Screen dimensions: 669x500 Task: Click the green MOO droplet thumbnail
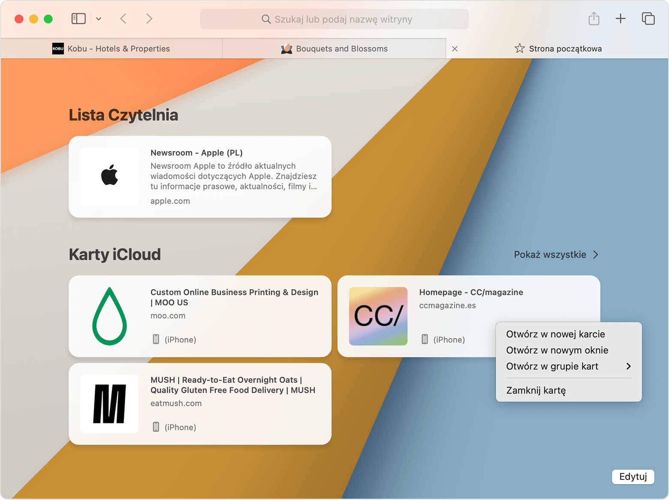point(110,316)
